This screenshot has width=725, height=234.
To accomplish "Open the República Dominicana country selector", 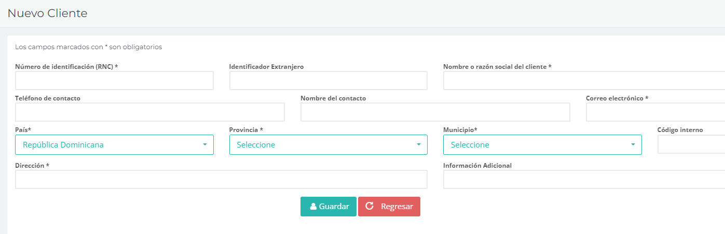I will (x=109, y=145).
